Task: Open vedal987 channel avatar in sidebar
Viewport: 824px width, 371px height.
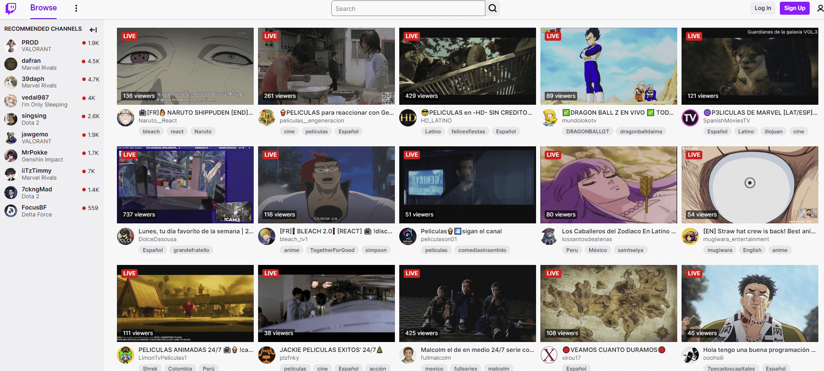Action: pos(11,101)
